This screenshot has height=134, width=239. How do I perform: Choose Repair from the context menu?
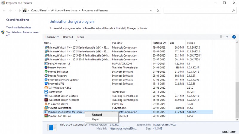(x=96, y=119)
